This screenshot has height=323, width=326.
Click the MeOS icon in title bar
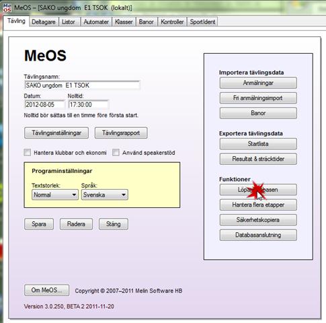[7, 7]
